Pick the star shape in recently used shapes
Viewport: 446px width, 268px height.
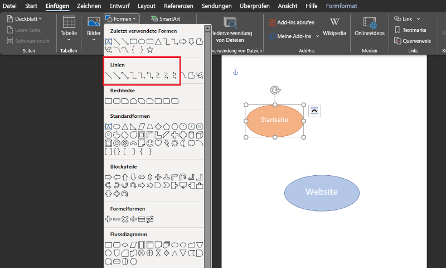pyautogui.click(x=150, y=50)
